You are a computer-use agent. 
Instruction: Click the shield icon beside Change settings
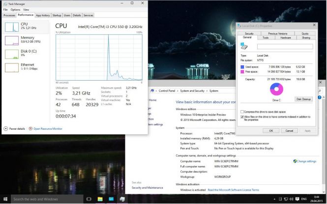click(x=295, y=161)
